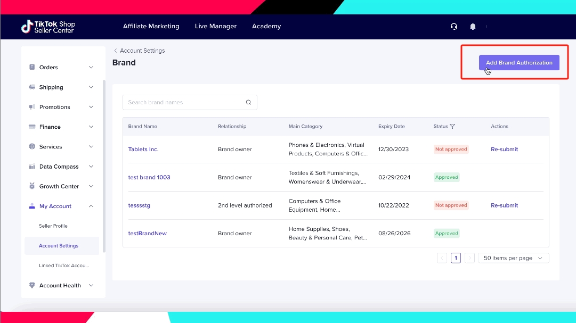Image resolution: width=576 pixels, height=323 pixels.
Task: Expand the Promotions menu chevron
Action: (91, 107)
